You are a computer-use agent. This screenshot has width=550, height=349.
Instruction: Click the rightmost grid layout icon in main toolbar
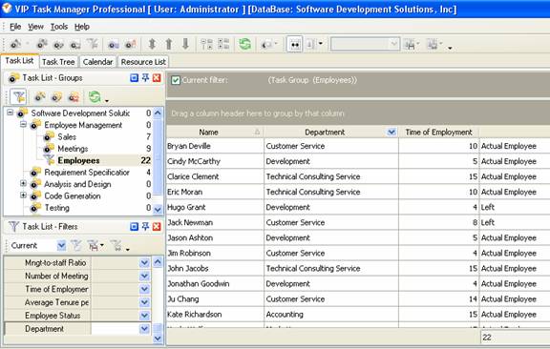pos(433,45)
